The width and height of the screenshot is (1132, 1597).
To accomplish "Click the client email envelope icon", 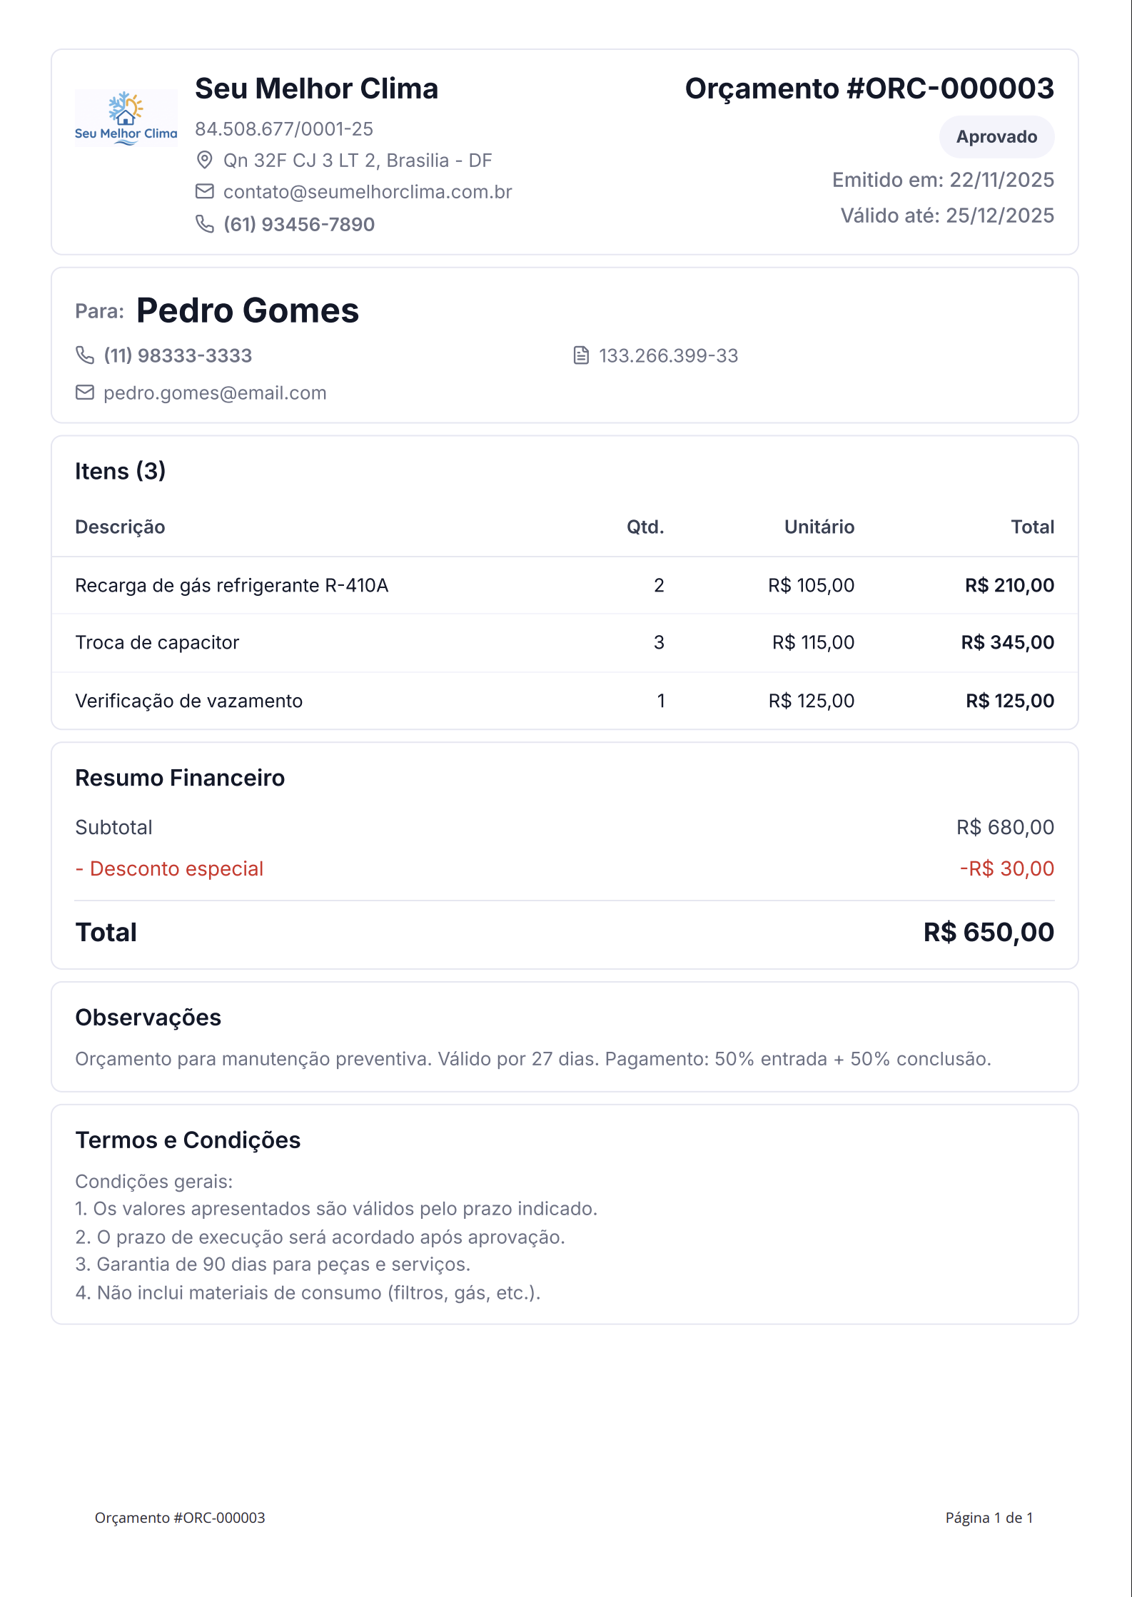I will [x=85, y=392].
